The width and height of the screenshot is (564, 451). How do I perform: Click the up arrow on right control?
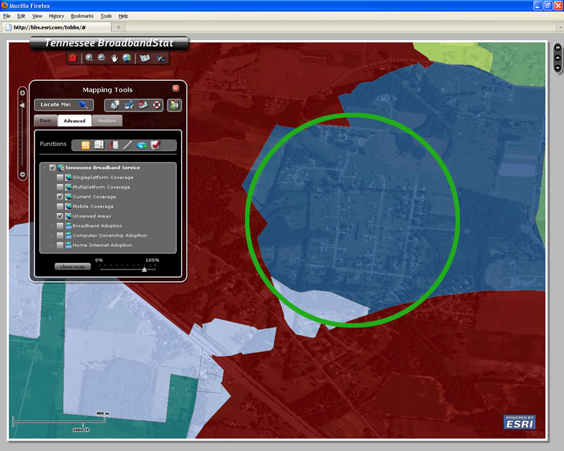(x=558, y=58)
